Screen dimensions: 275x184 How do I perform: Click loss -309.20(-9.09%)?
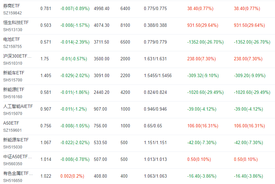[250, 76]
